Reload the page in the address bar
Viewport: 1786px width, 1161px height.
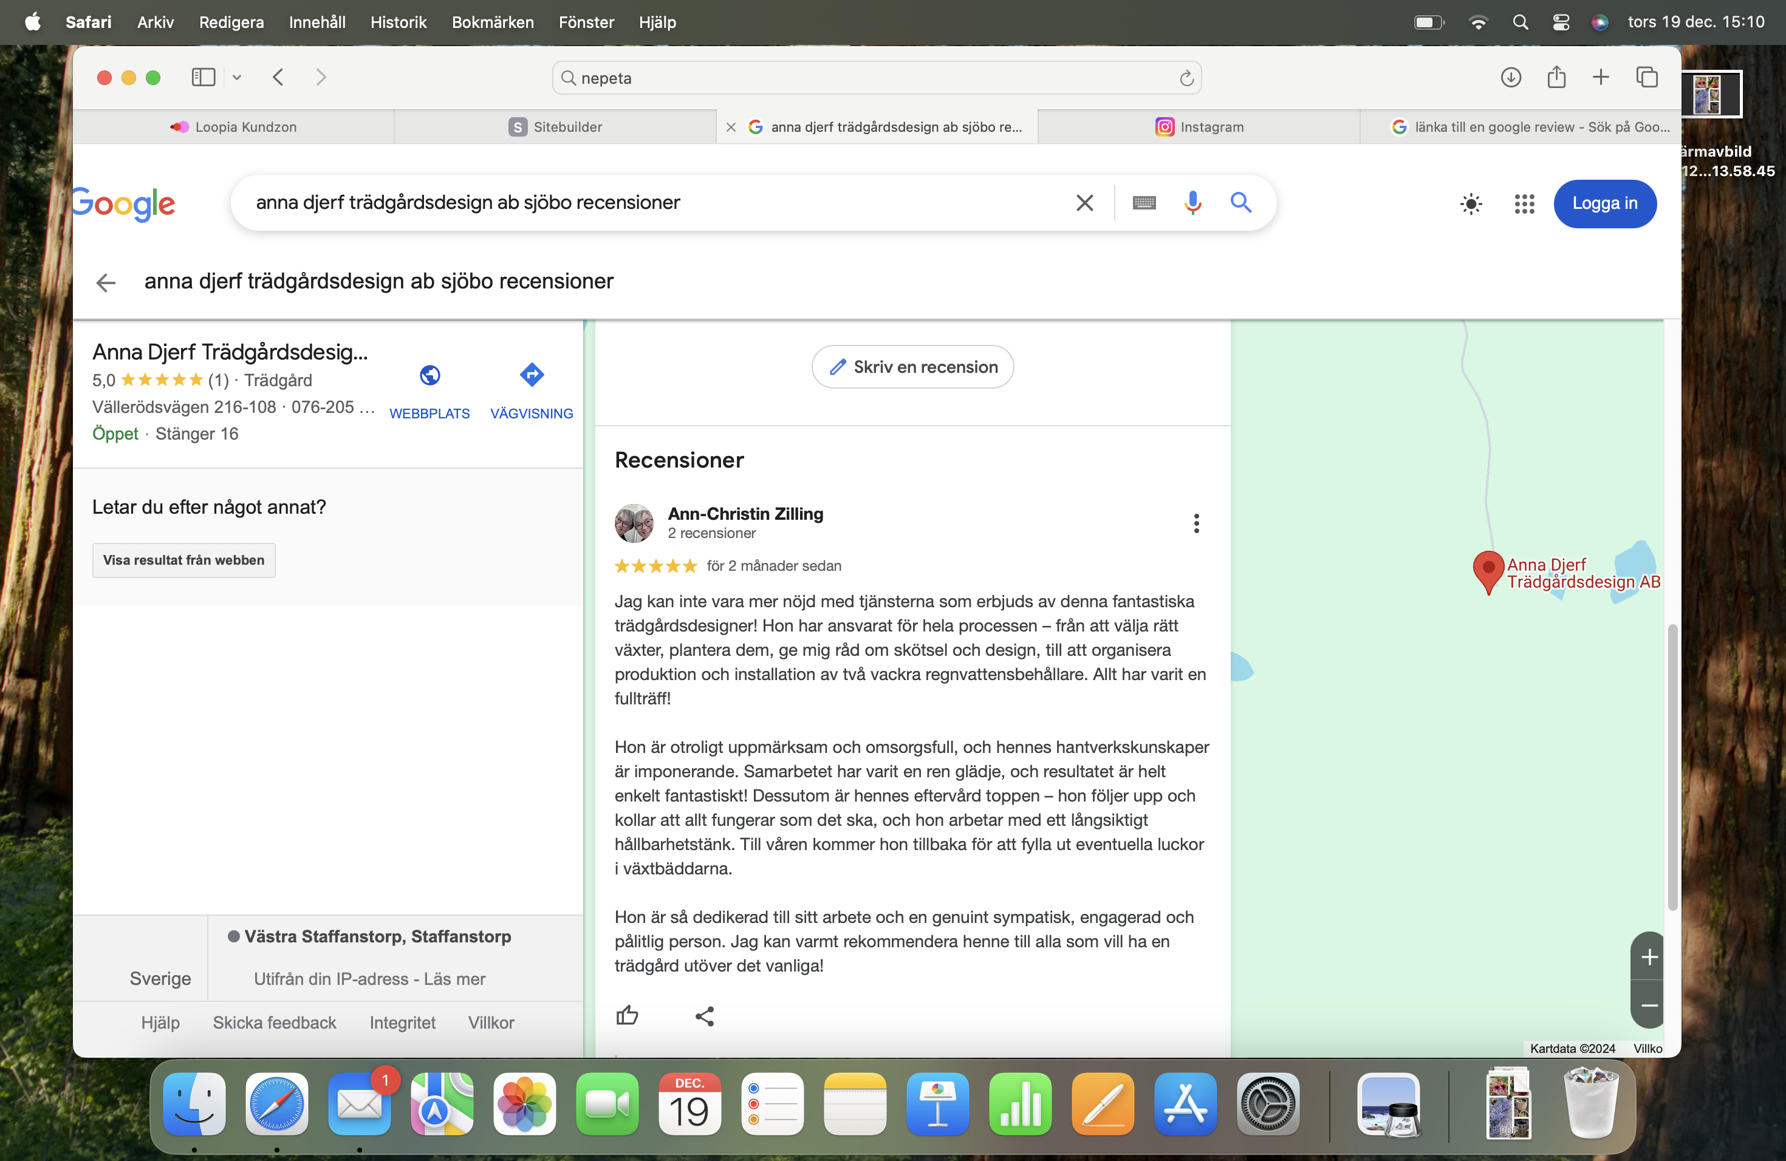pos(1186,78)
